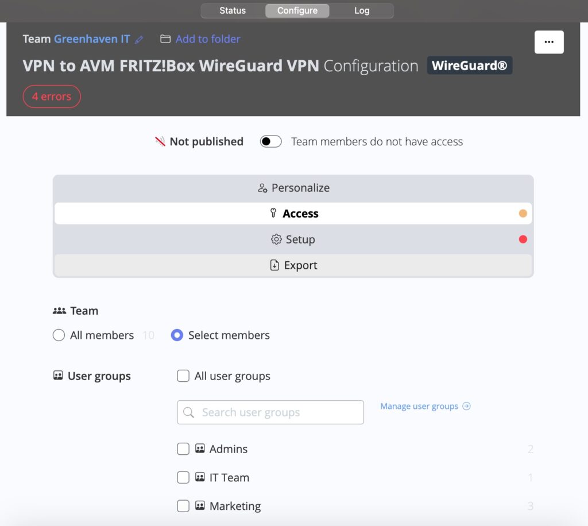Screen dimensions: 588x526
Task: Check the All user groups checkbox
Action: (183, 376)
